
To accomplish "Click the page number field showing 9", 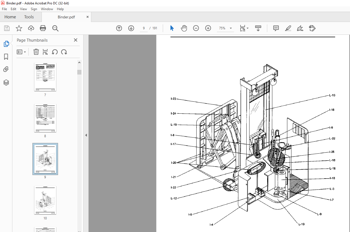I will pos(144,28).
